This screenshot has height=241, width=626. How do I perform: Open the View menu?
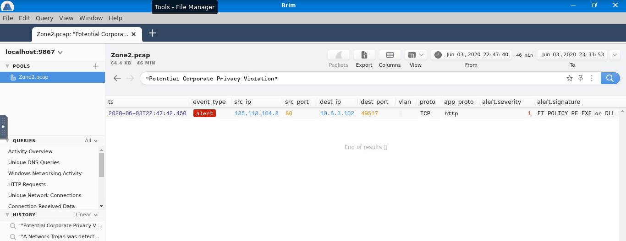point(66,18)
